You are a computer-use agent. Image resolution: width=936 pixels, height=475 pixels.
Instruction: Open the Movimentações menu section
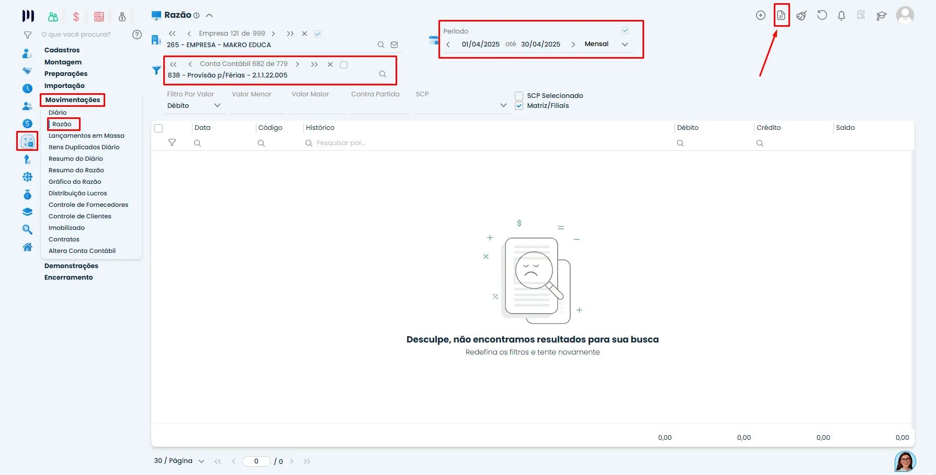tap(73, 100)
